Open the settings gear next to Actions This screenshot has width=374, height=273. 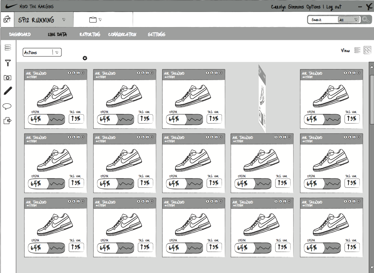click(x=85, y=58)
